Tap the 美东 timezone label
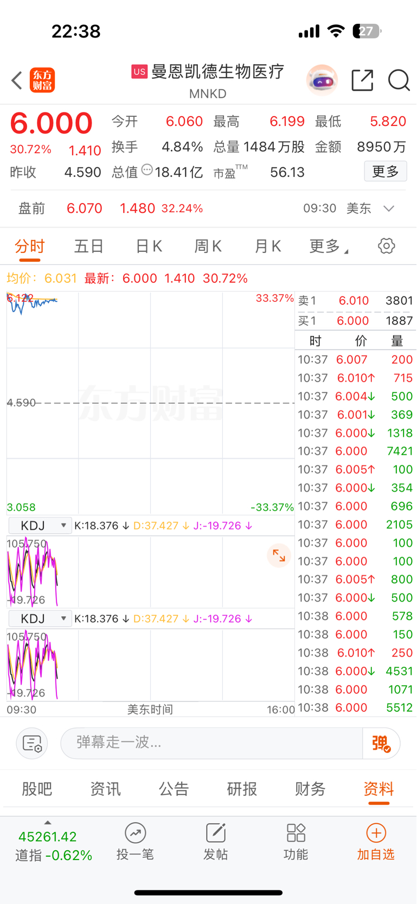This screenshot has width=417, height=904. 359,208
